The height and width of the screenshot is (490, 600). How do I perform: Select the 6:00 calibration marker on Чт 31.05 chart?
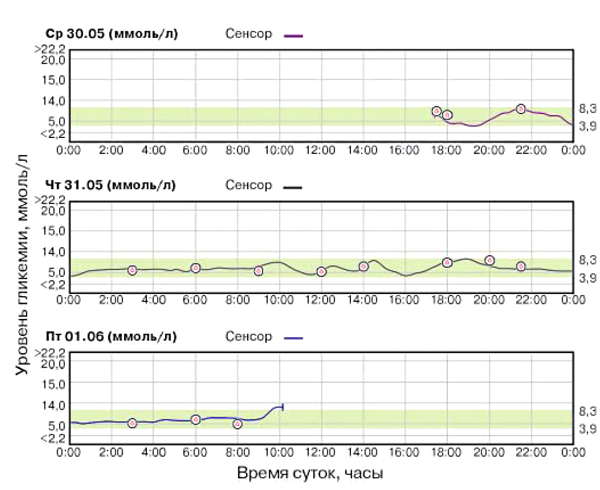coord(196,268)
